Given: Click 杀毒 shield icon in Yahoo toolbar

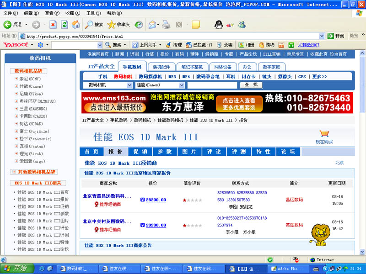Looking at the screenshot, I should (225, 45).
